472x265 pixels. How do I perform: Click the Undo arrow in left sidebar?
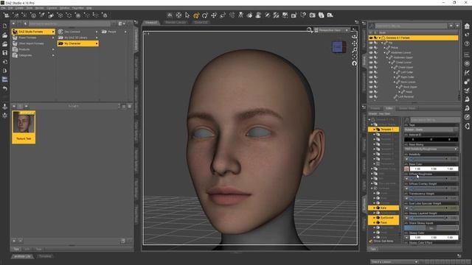(x=5, y=89)
